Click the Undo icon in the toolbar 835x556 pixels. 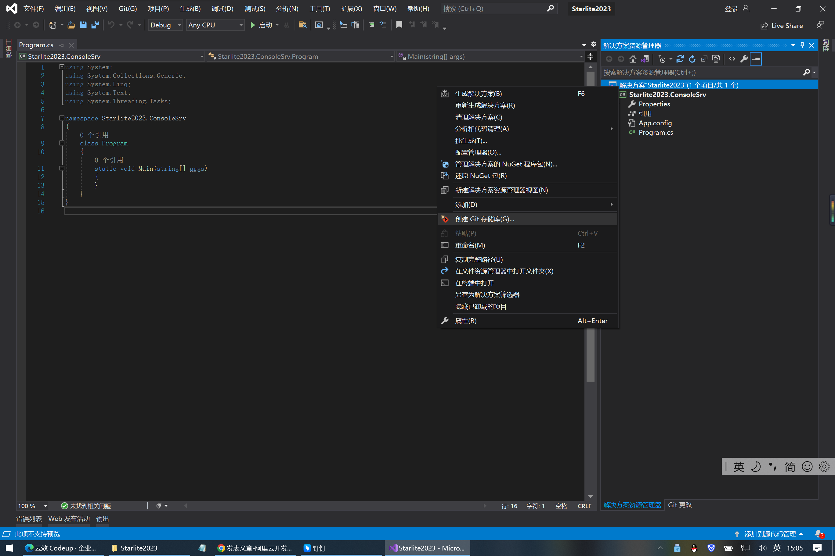click(x=111, y=25)
